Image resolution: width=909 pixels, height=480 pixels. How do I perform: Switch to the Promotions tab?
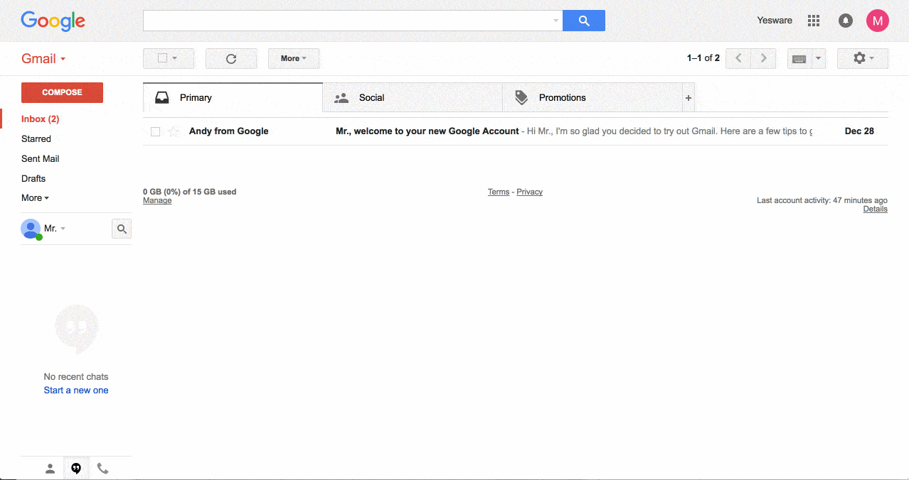[x=562, y=97]
